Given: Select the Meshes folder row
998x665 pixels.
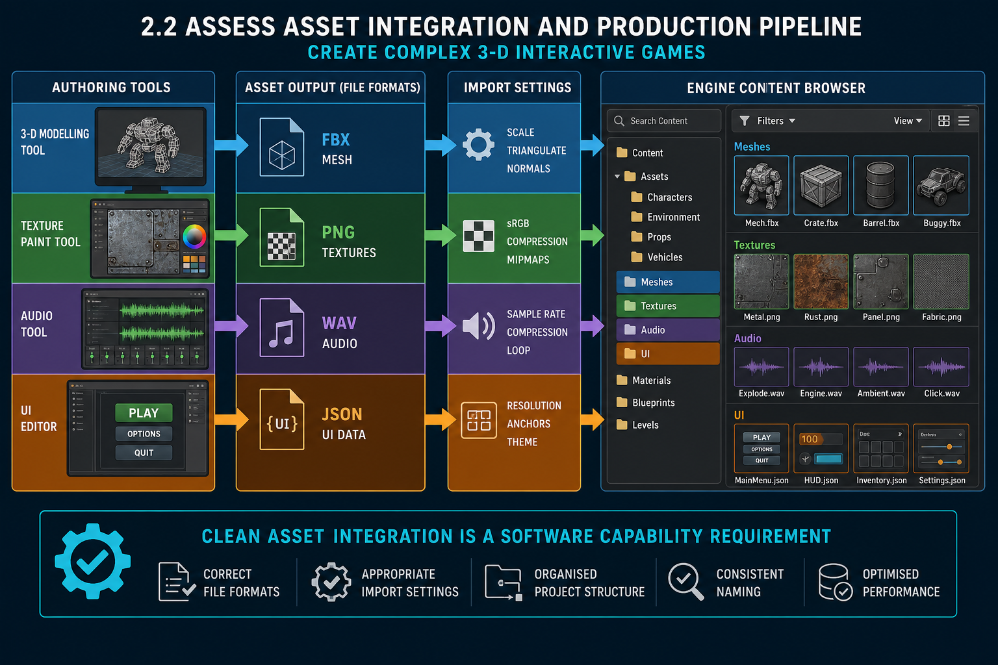Looking at the screenshot, I should 668,282.
